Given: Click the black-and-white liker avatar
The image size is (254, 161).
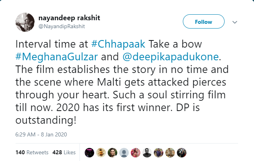Looking at the screenshot, I should 147,152.
